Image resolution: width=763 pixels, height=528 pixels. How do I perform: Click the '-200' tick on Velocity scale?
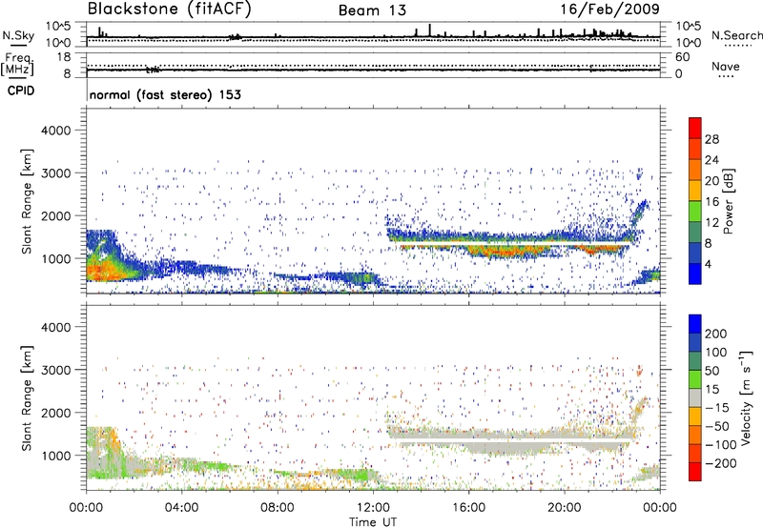[x=719, y=463]
